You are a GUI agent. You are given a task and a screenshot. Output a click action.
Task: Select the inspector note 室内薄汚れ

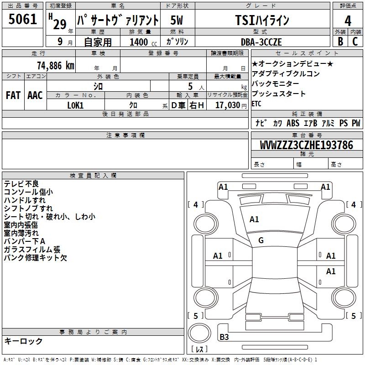[21, 233]
